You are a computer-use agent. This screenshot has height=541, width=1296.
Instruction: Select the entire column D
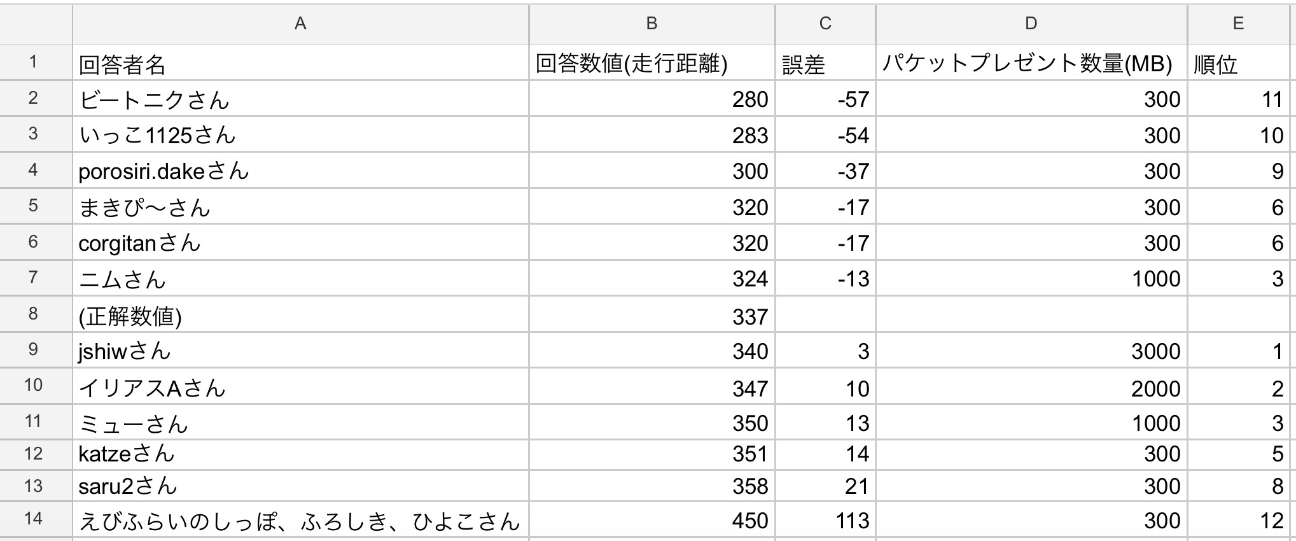coord(1031,24)
